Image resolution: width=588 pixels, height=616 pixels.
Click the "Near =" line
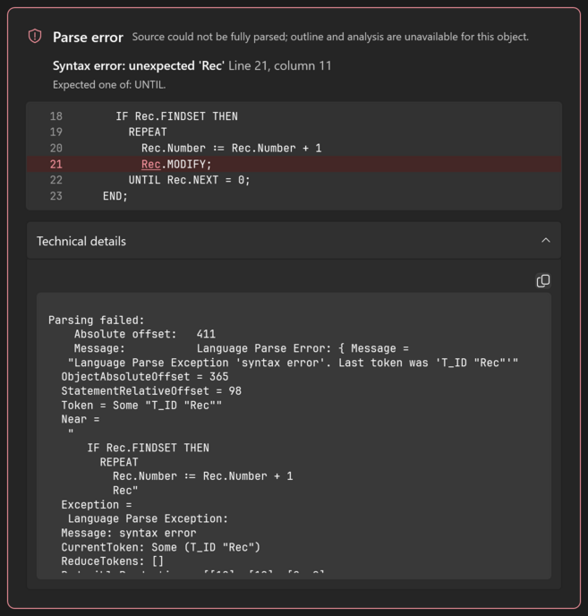(x=81, y=419)
